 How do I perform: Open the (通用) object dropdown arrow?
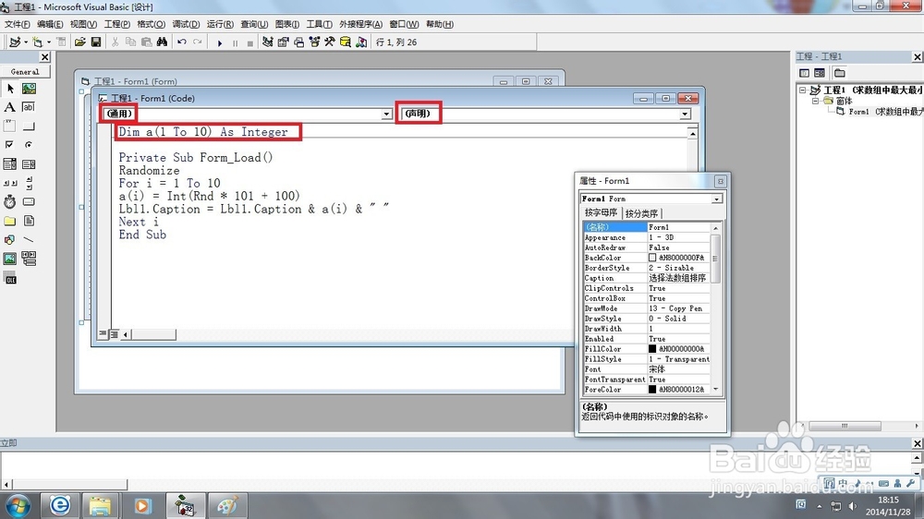[386, 114]
